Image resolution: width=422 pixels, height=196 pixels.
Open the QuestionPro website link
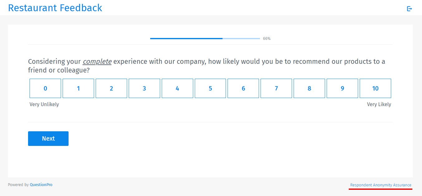[41, 184]
